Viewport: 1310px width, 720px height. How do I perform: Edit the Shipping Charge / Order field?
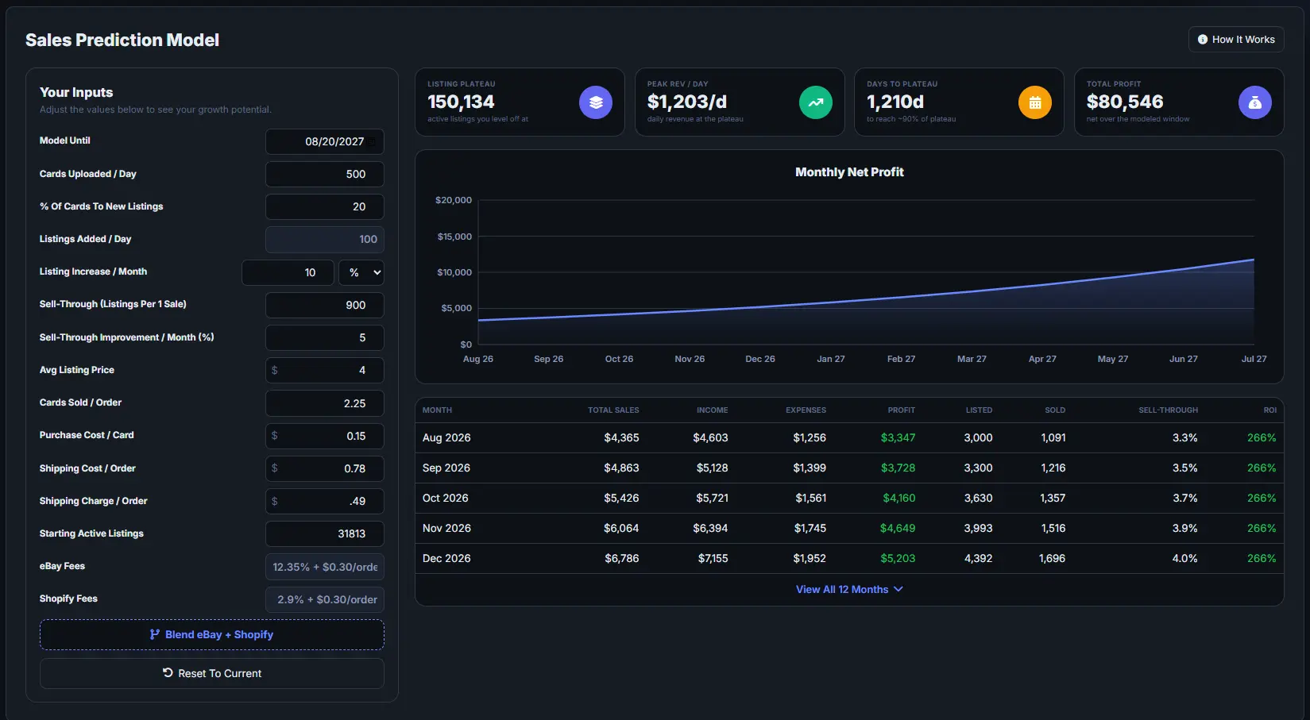click(x=325, y=501)
